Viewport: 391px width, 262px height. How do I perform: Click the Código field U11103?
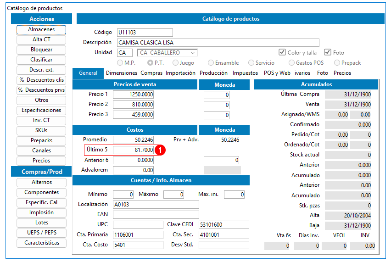145,33
